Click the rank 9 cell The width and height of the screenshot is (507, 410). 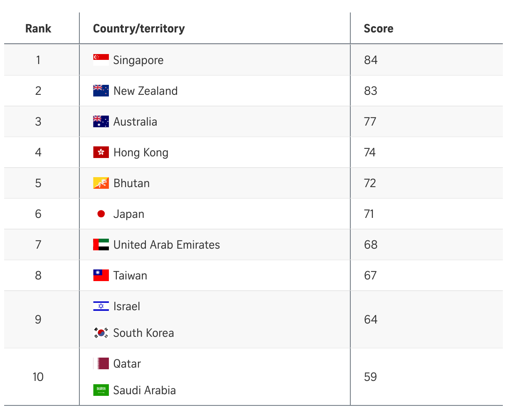38,319
